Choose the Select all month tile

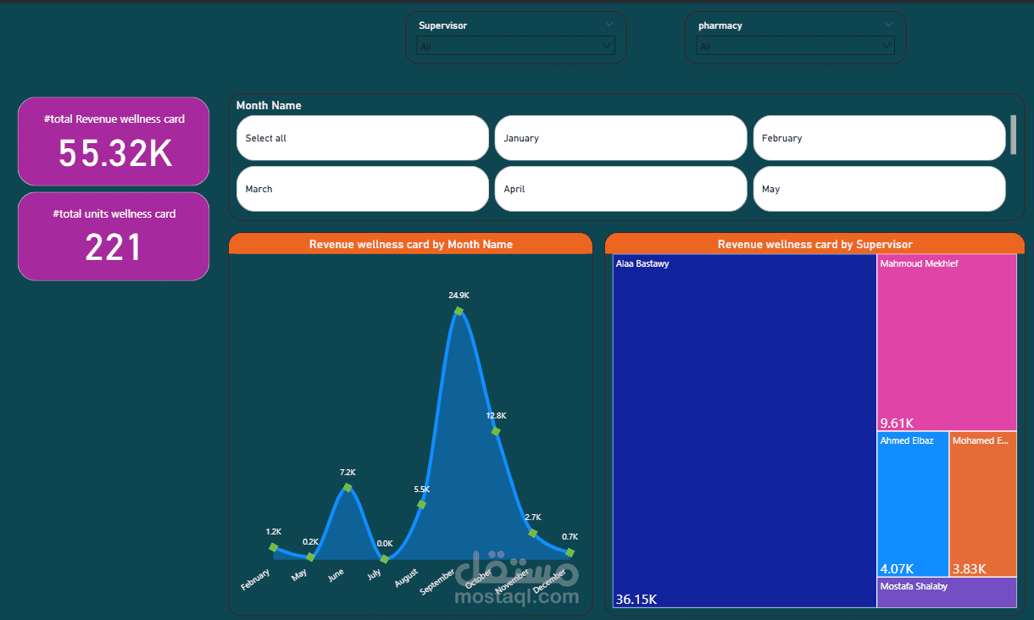click(x=363, y=138)
